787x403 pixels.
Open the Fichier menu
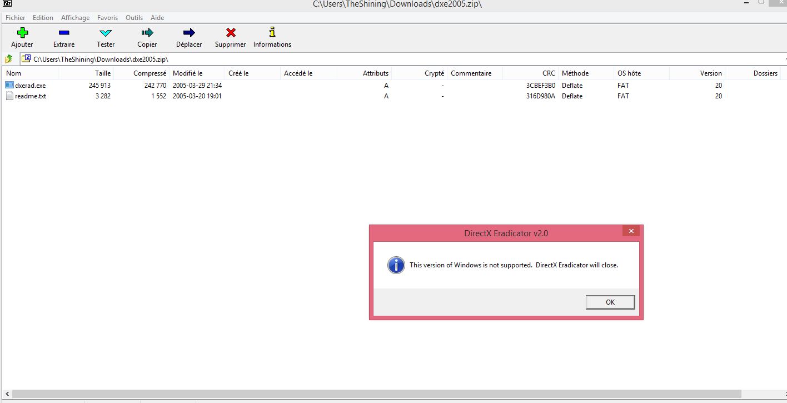click(x=16, y=18)
